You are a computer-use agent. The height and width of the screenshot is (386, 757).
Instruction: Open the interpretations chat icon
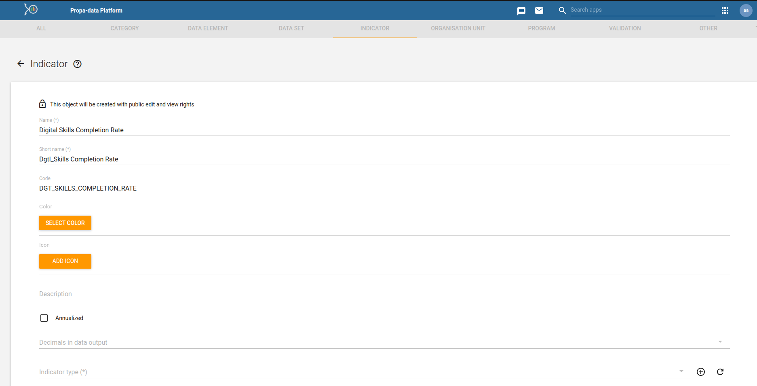click(x=521, y=11)
